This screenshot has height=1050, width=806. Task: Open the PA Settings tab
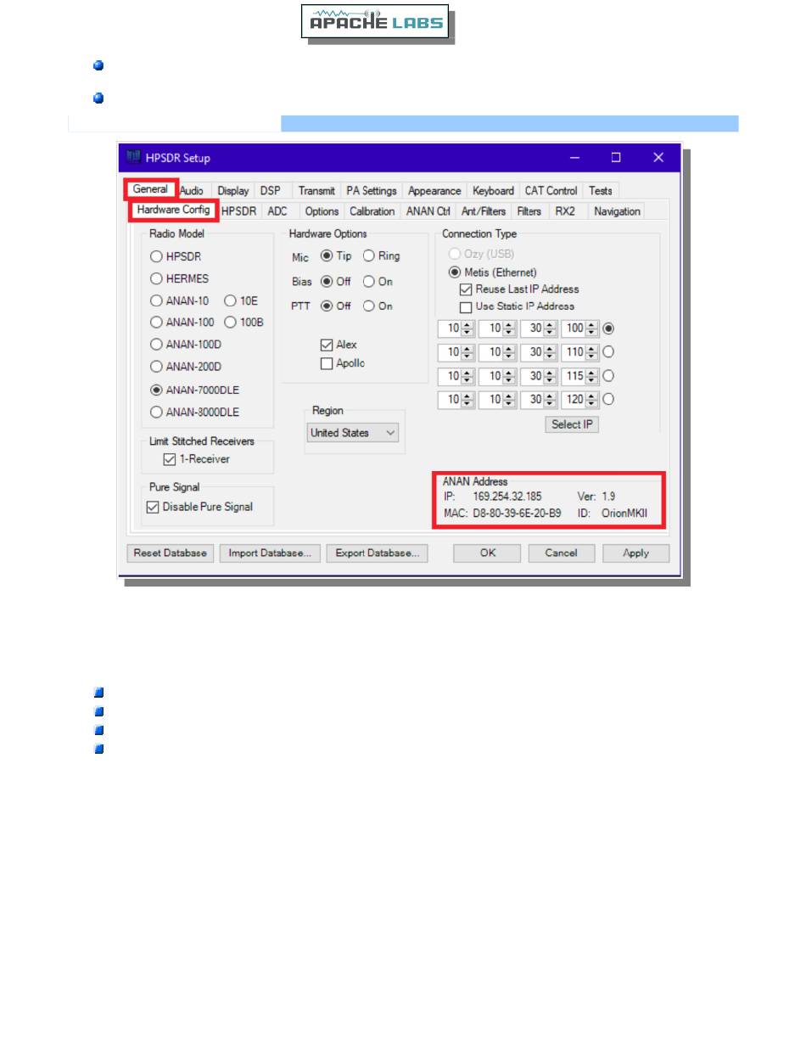point(372,191)
